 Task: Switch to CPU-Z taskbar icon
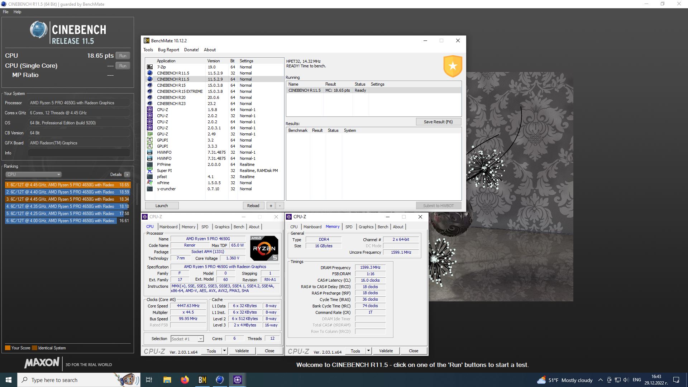[x=237, y=380]
